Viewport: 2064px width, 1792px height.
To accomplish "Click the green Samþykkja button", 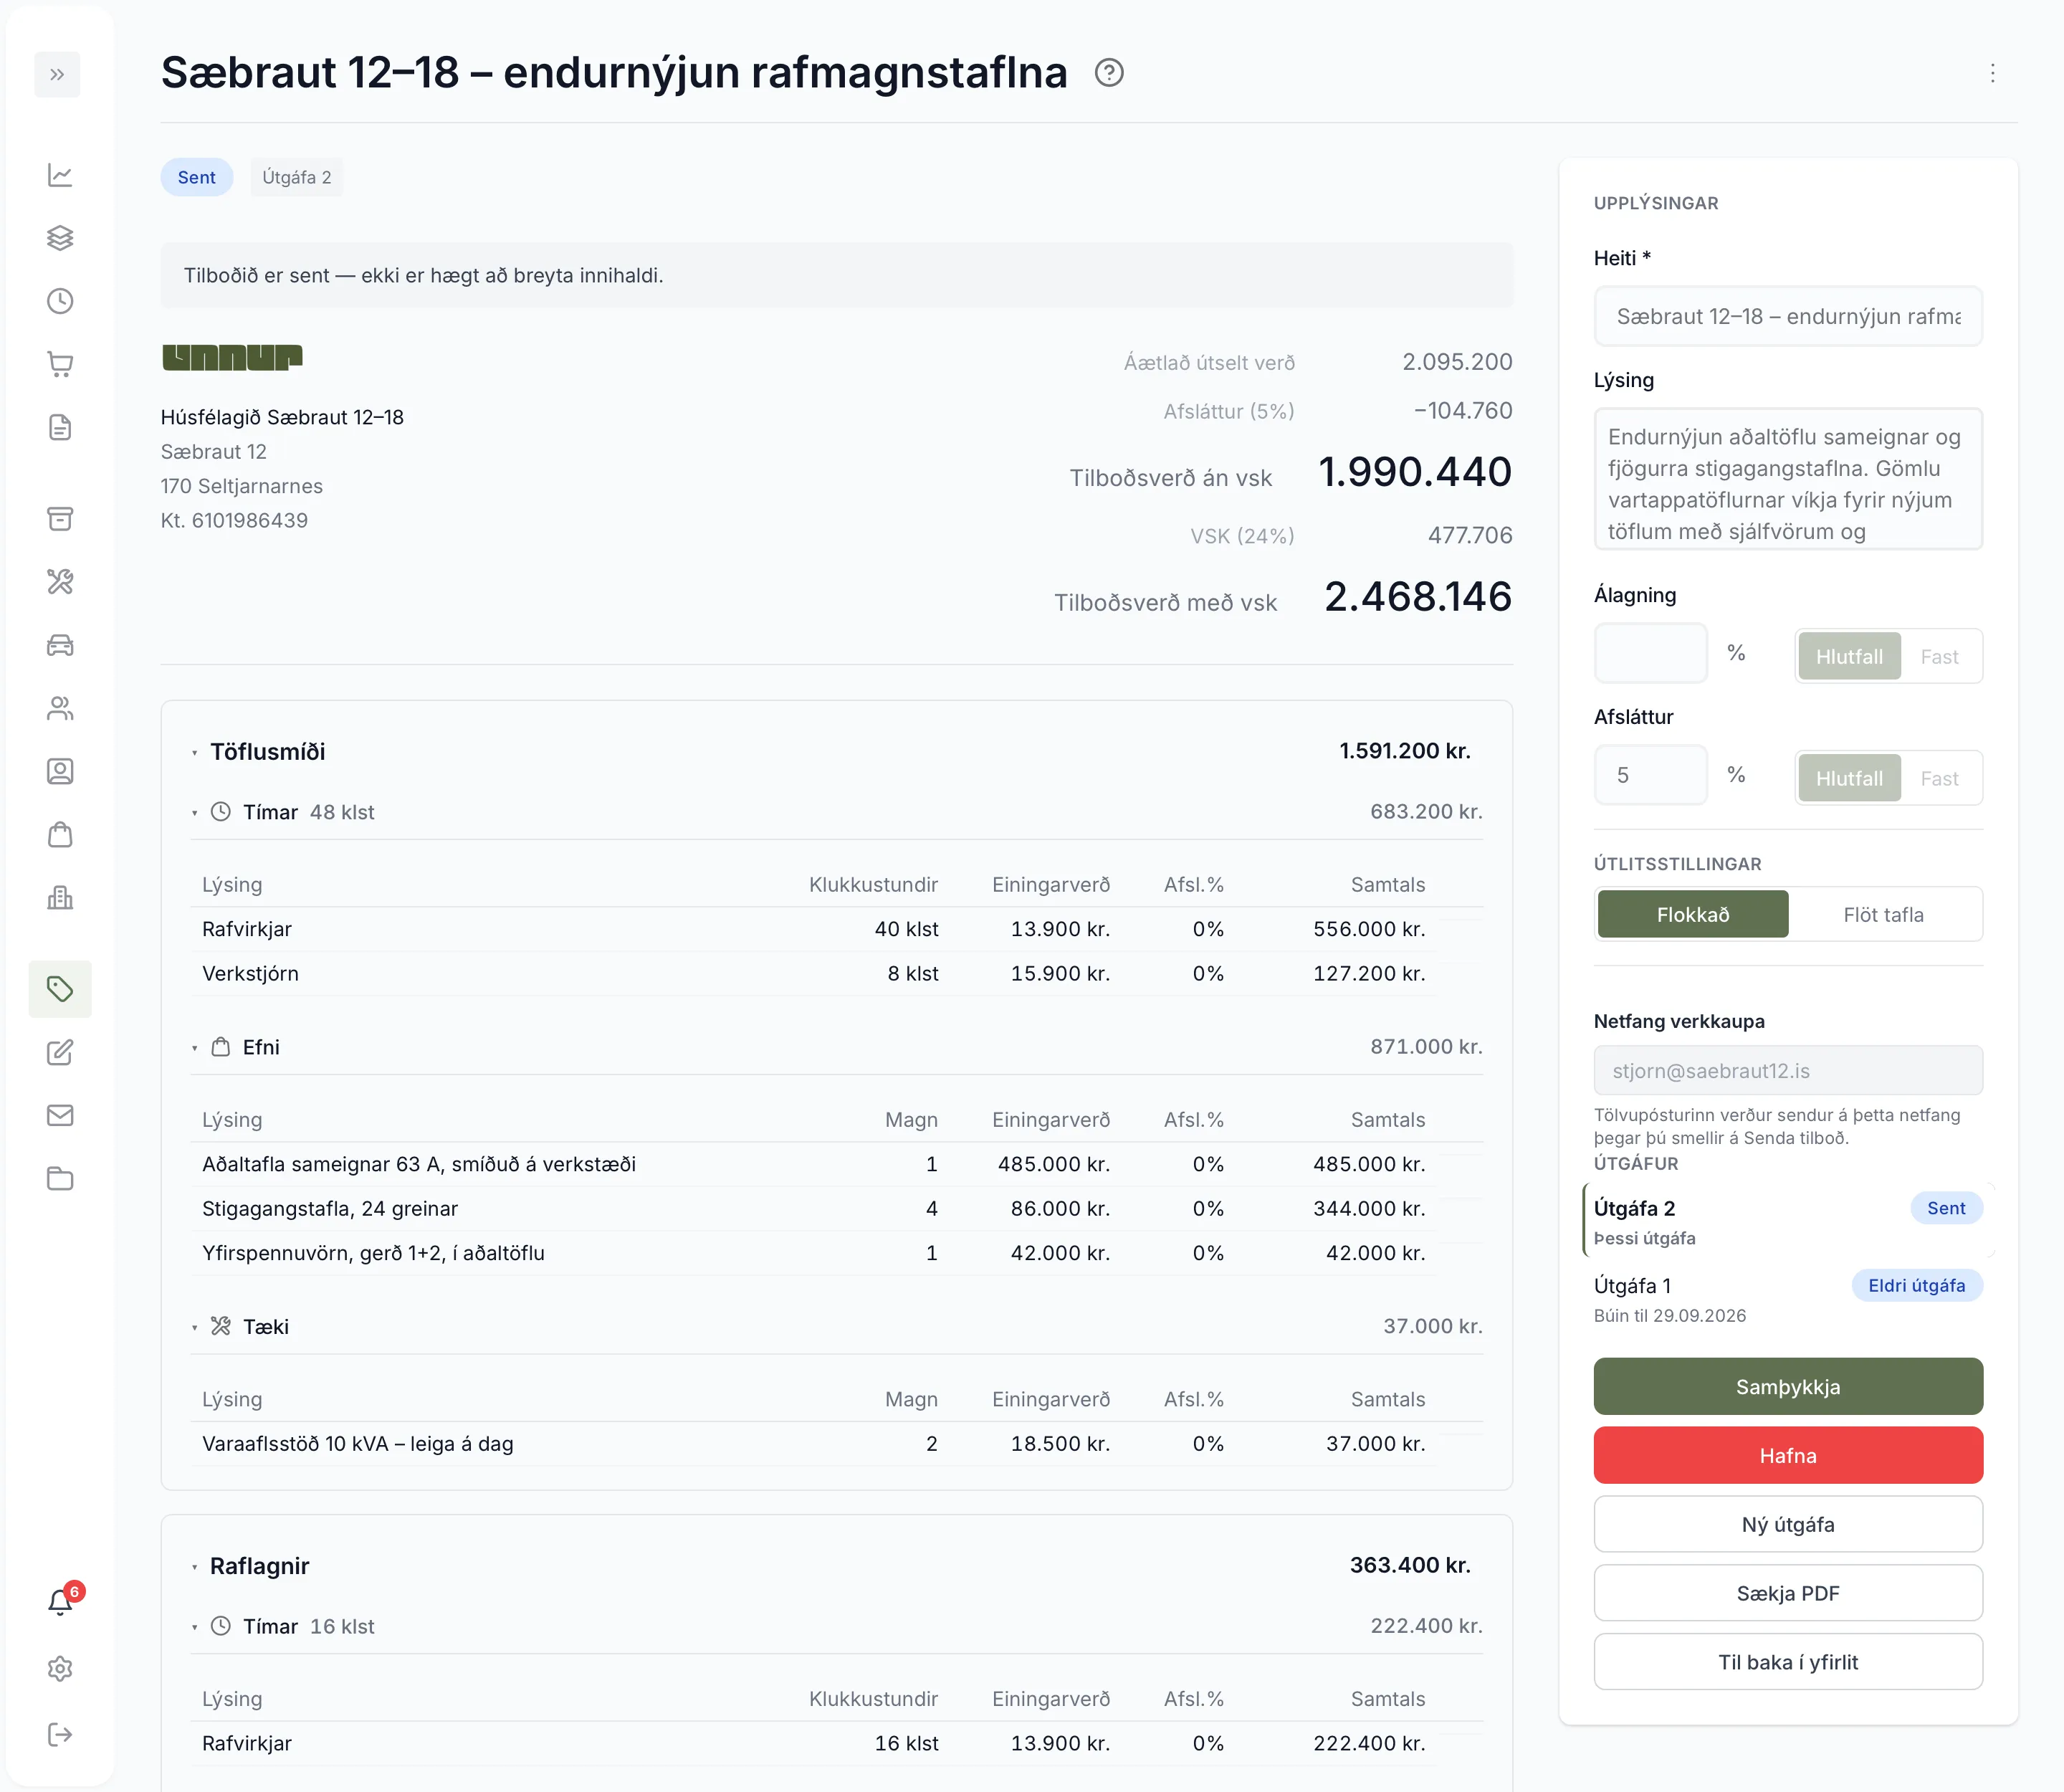I will tap(1788, 1386).
